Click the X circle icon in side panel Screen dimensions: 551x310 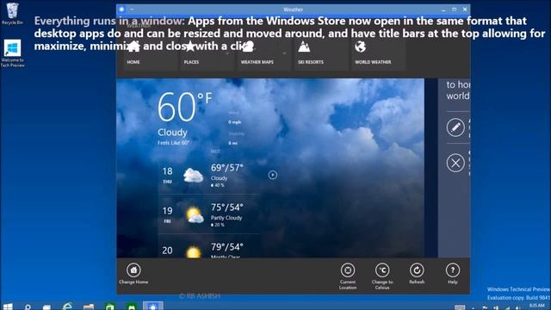coord(455,163)
